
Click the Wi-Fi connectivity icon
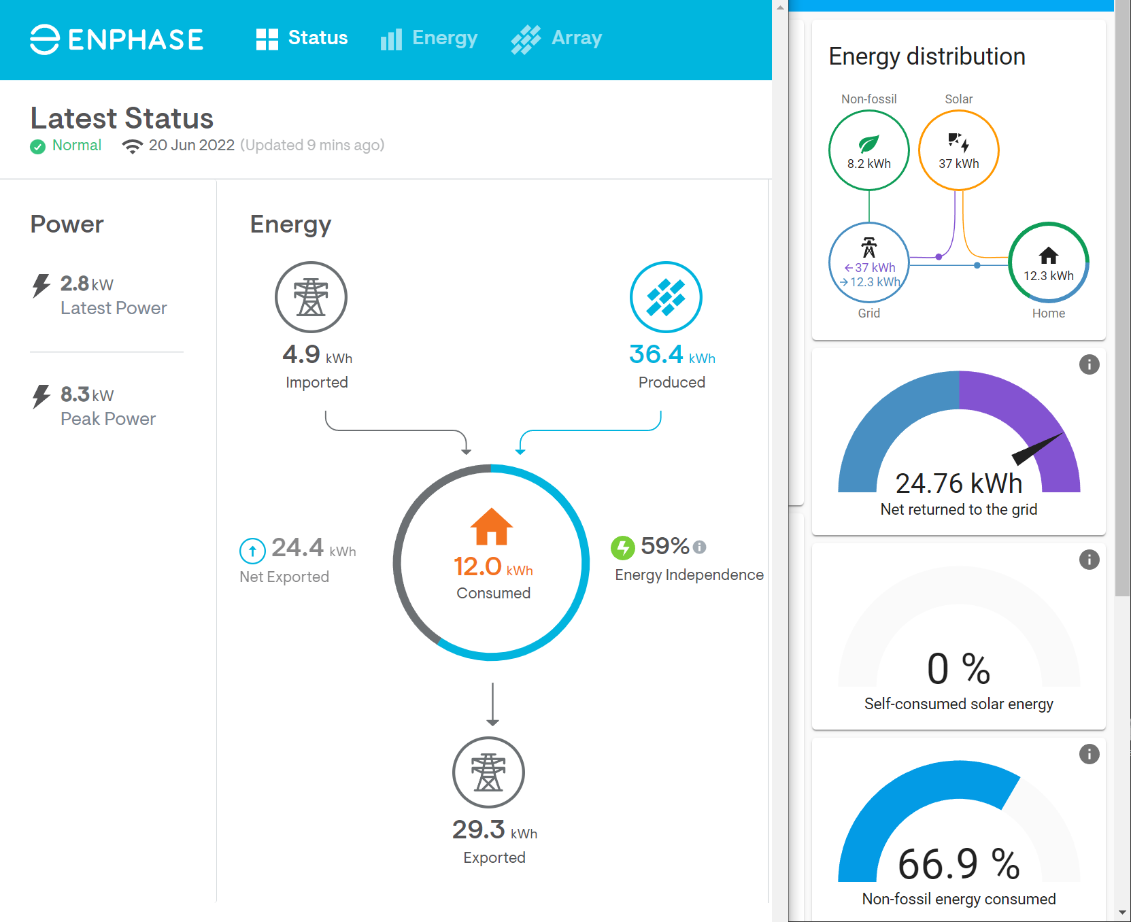(132, 145)
